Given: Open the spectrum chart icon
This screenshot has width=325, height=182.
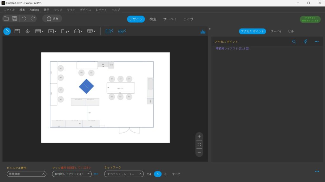Looking at the screenshot, I should coord(203,32).
